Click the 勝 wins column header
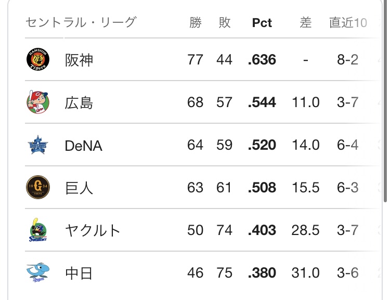This screenshot has height=300, width=390. pos(196,23)
